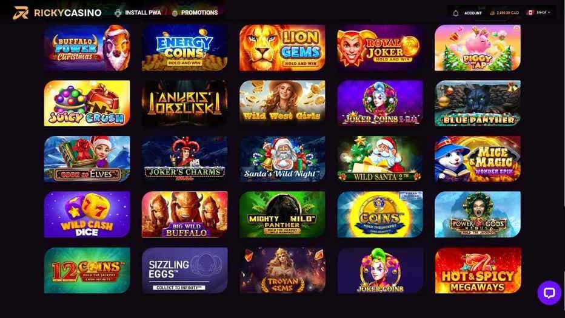
Task: Expand the EN-CA language dropdown
Action: coord(543,13)
